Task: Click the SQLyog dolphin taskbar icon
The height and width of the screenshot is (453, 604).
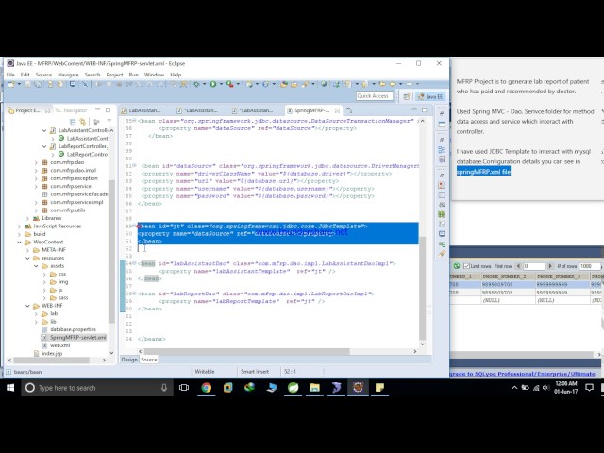Action: [x=336, y=388]
